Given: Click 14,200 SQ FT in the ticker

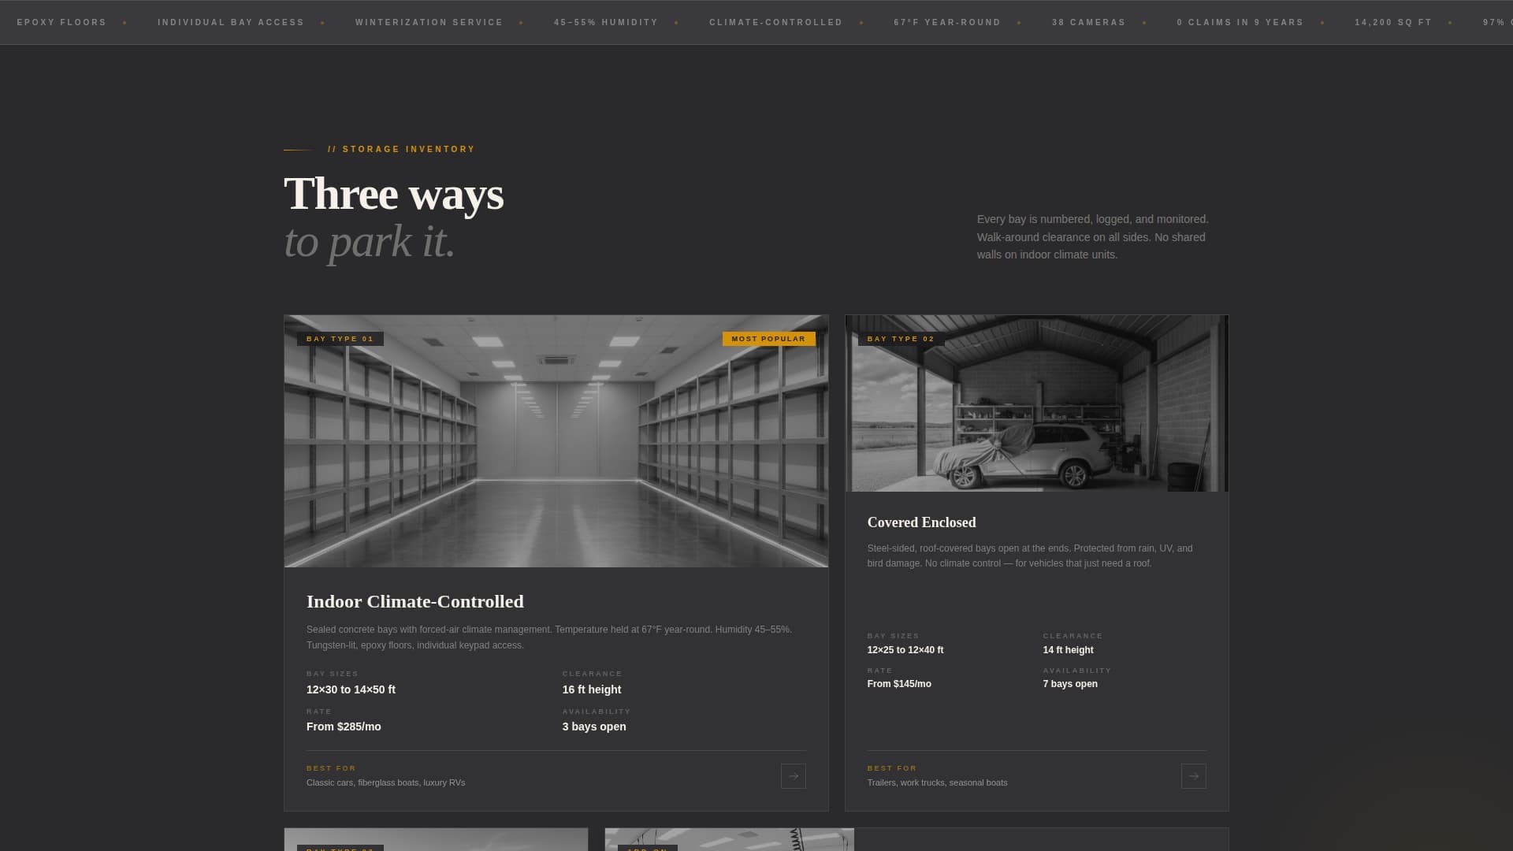Looking at the screenshot, I should pyautogui.click(x=1393, y=22).
